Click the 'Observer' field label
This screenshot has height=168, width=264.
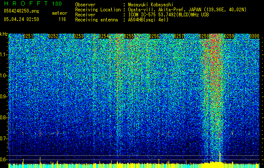[x=85, y=5]
